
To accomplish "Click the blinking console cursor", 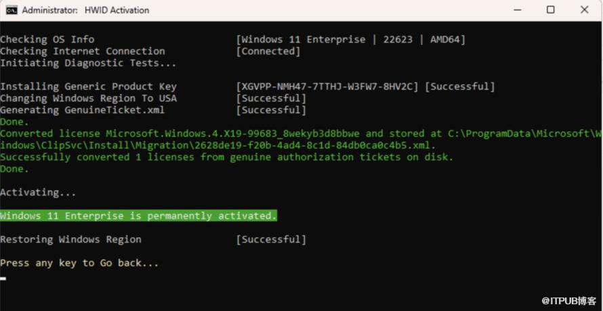I will (3, 278).
